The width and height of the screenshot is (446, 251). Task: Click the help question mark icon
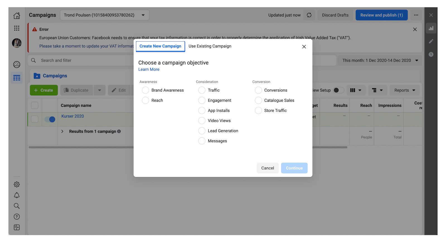pyautogui.click(x=17, y=217)
